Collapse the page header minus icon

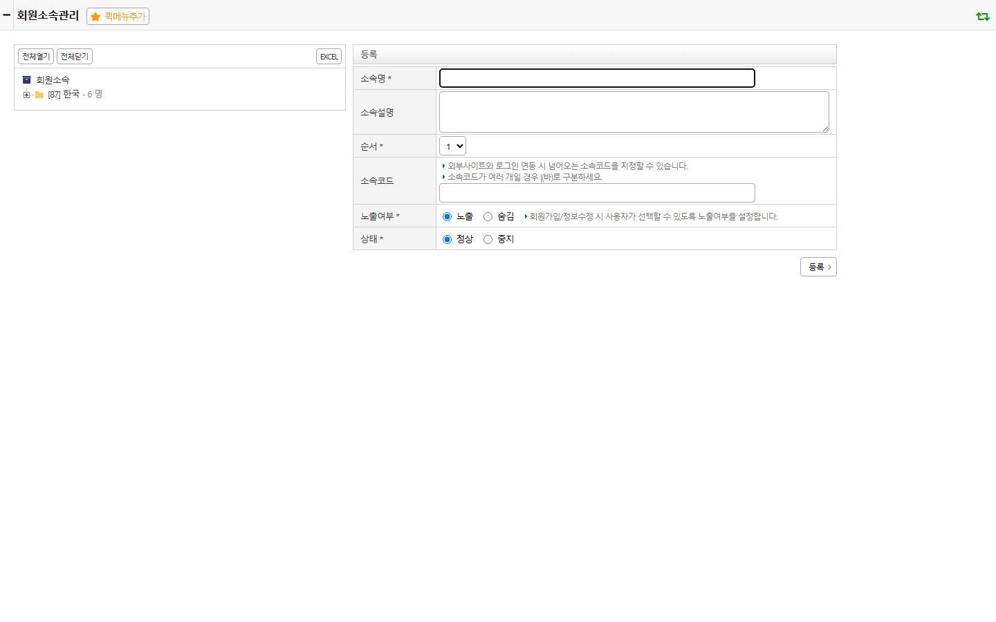point(6,15)
